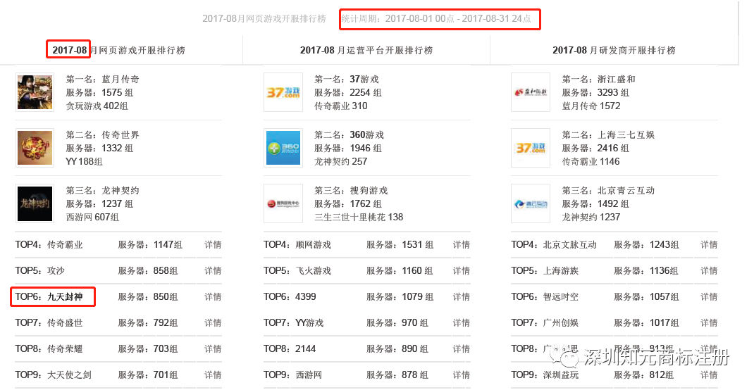This screenshot has width=754, height=390.
Task: Select the 搜狗游戏 platform logo
Action: (x=283, y=203)
